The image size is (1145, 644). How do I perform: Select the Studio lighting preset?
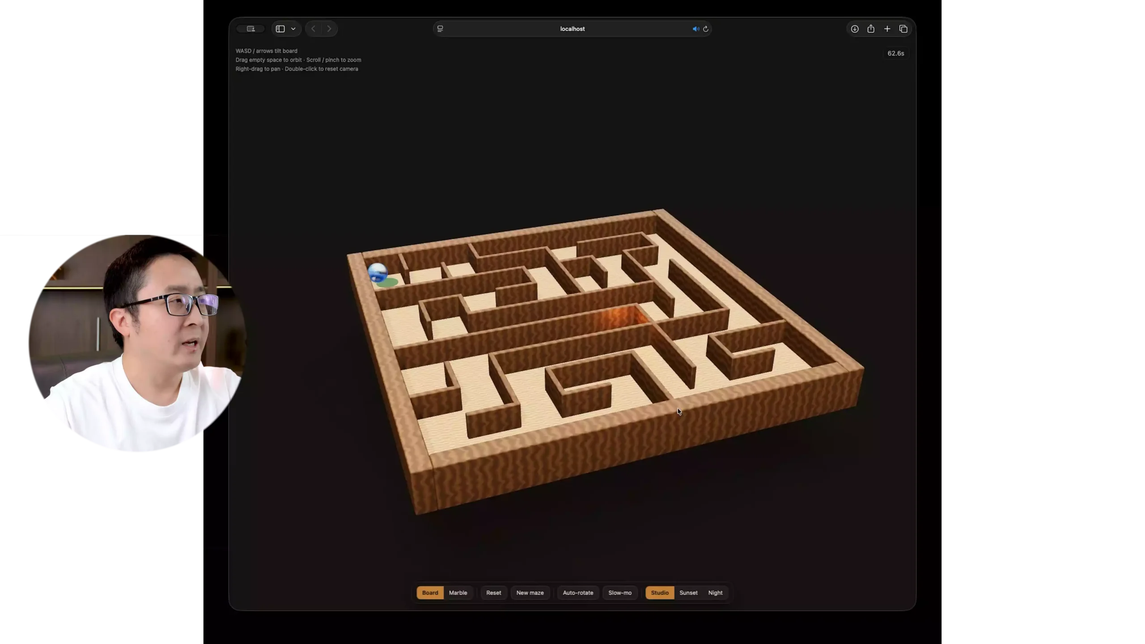[x=660, y=593]
